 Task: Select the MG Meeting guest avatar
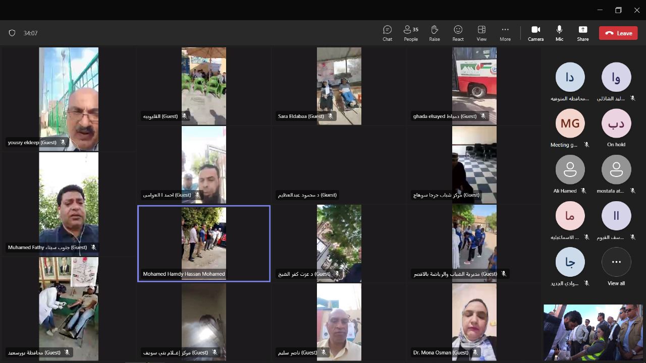570,123
